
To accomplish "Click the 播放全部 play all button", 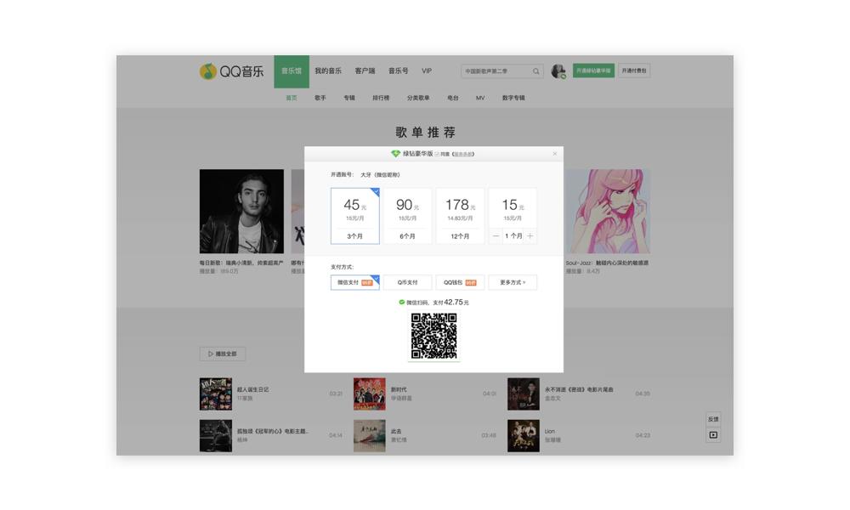I will click(223, 354).
